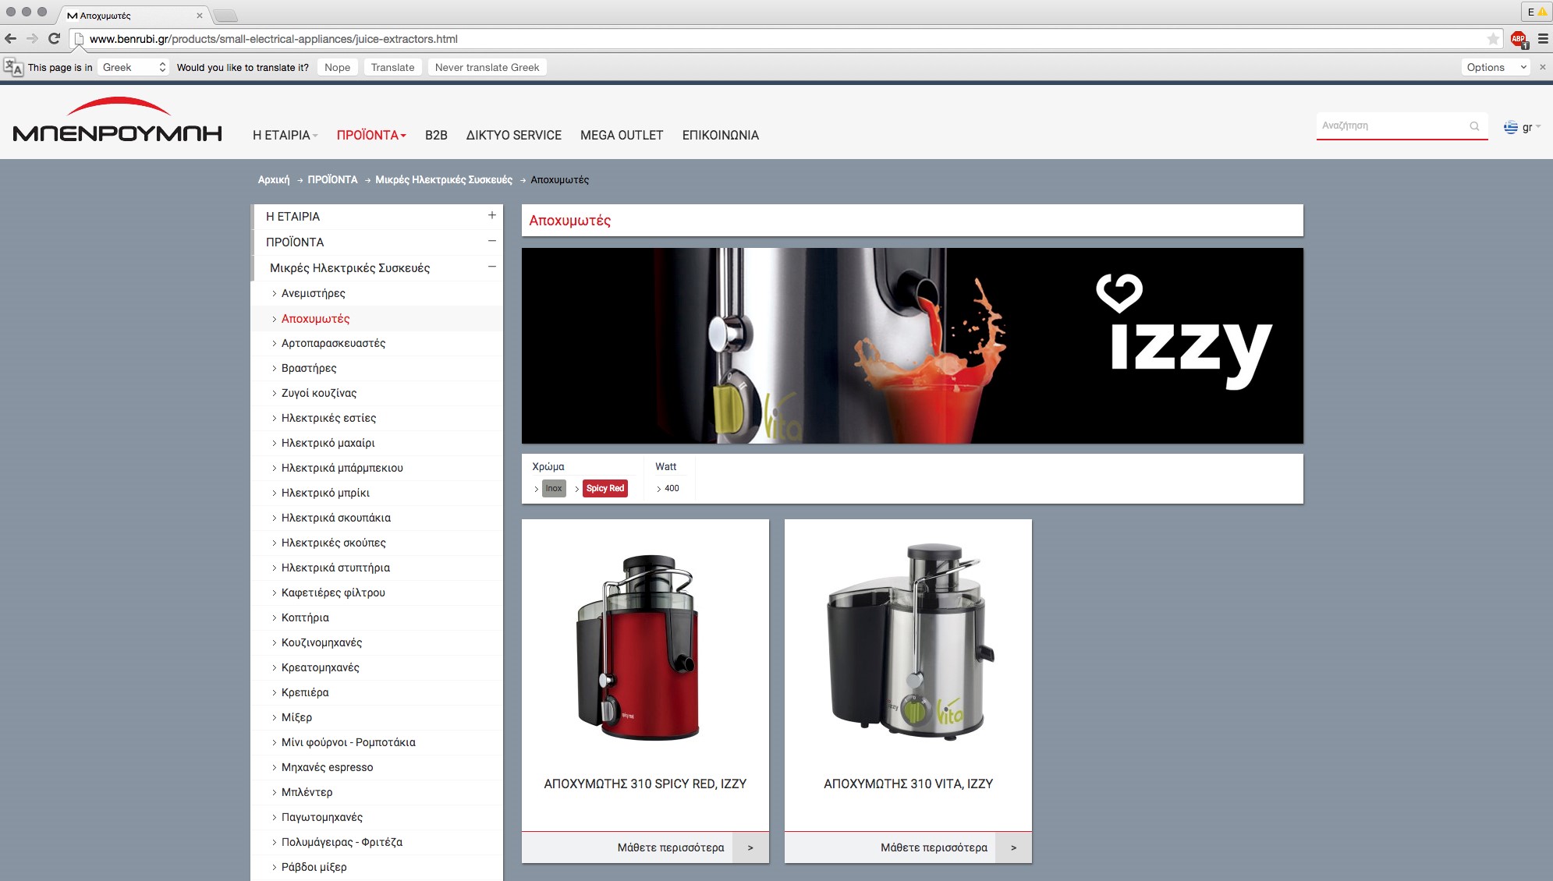Click the arrow button under Spicy Red juicer

click(750, 847)
